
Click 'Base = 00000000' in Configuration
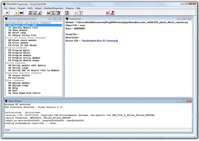75,29
